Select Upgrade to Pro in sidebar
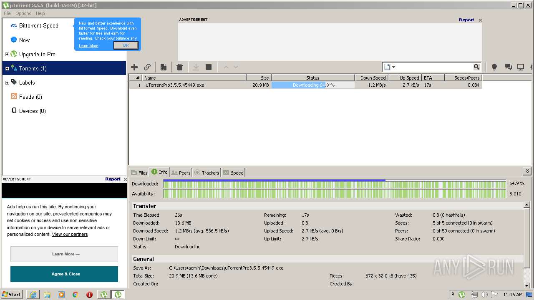Image resolution: width=534 pixels, height=300 pixels. [x=37, y=54]
